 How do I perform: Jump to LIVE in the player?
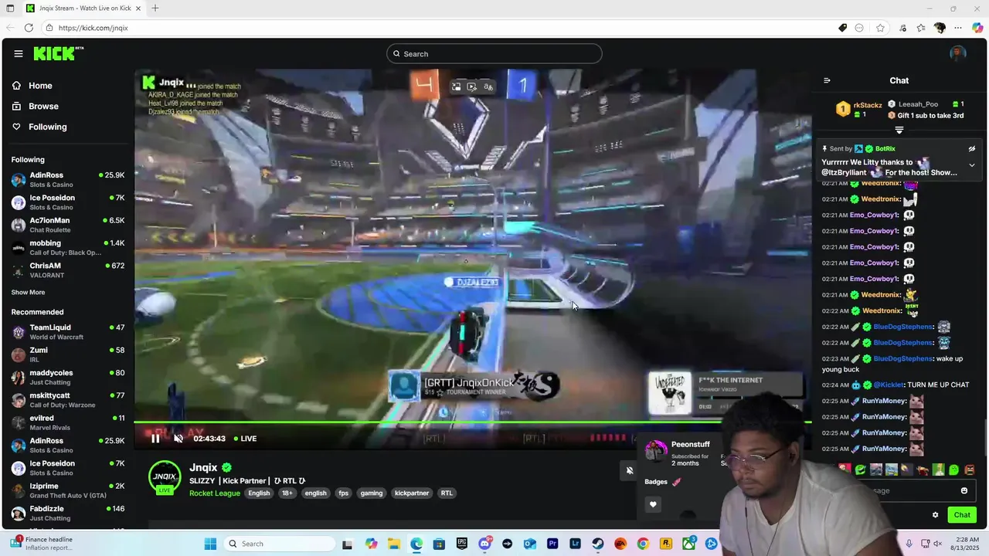click(245, 439)
